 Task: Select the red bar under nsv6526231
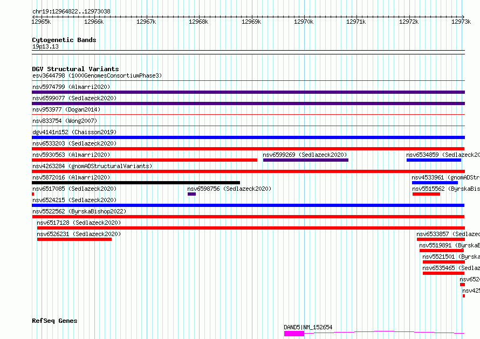tap(74, 239)
